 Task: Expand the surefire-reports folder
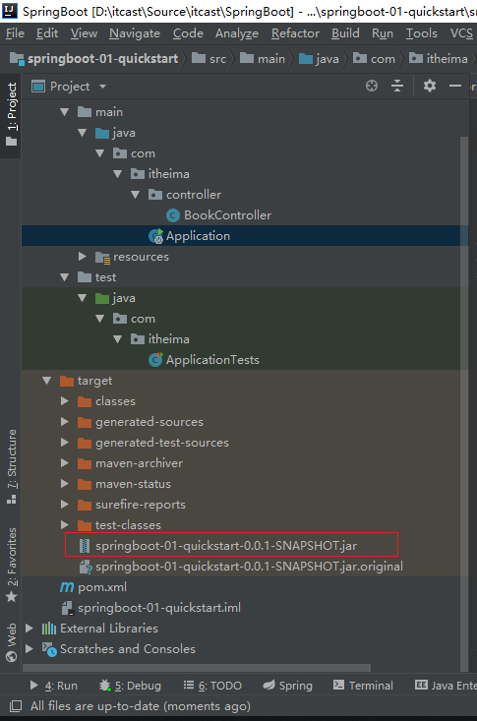point(65,505)
